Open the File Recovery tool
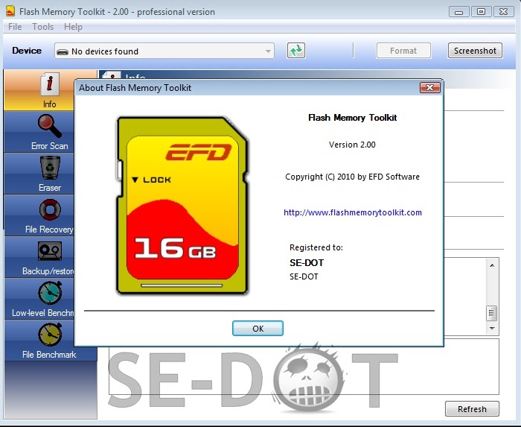Screen dimensions: 521x427 pyautogui.click(x=39, y=215)
